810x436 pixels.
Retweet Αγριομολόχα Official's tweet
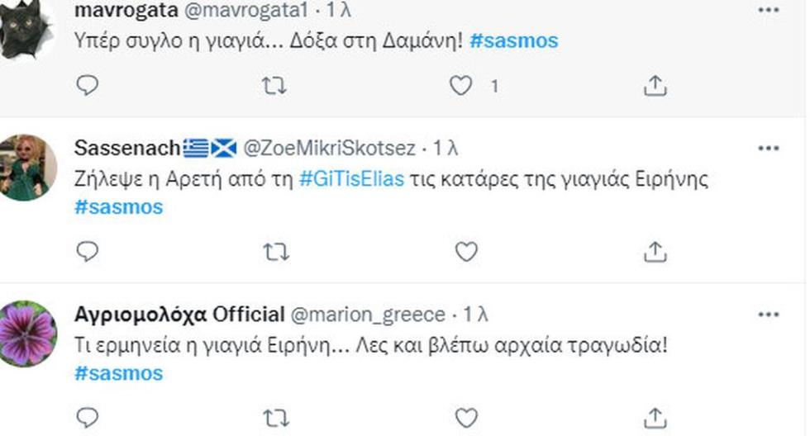[x=274, y=417]
